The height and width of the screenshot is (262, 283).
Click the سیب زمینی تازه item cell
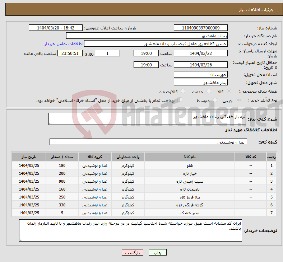pyautogui.click(x=190, y=181)
